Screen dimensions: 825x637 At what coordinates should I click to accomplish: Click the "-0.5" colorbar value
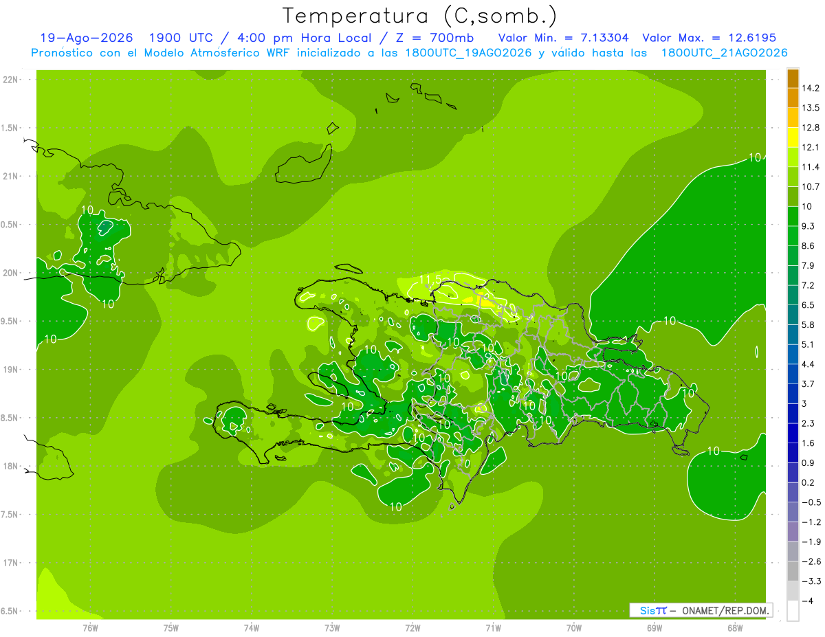[811, 502]
